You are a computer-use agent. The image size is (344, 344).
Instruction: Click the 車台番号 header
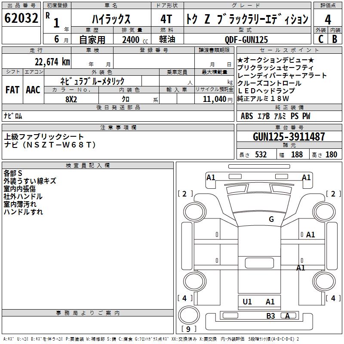289,127
